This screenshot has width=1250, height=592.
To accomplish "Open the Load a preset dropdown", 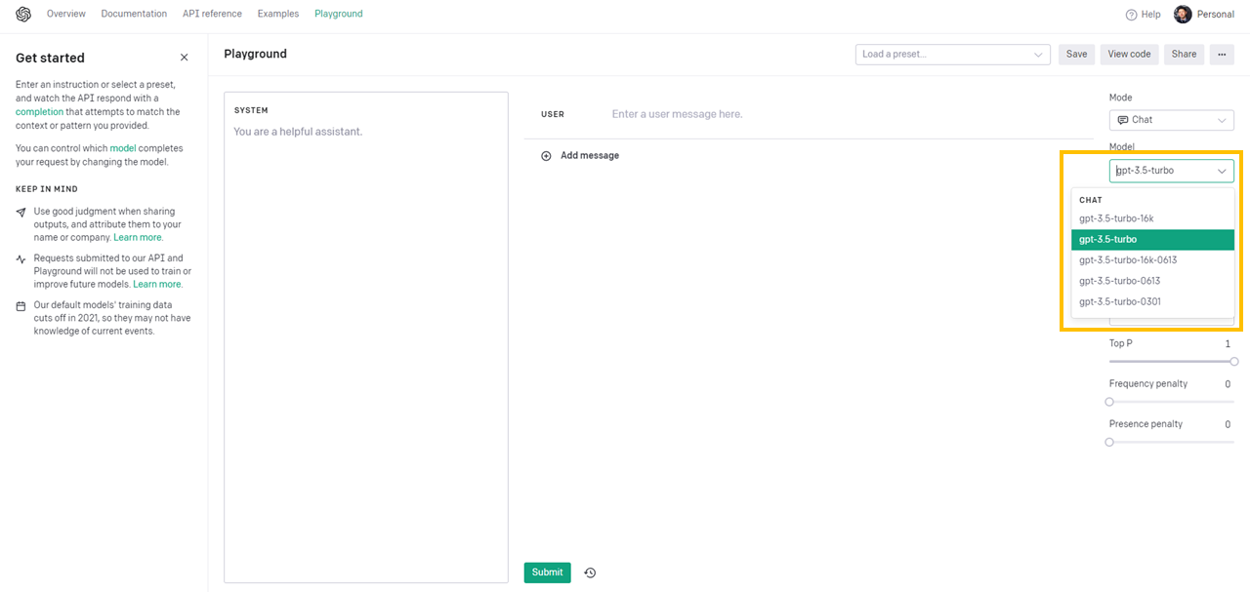I will point(953,55).
